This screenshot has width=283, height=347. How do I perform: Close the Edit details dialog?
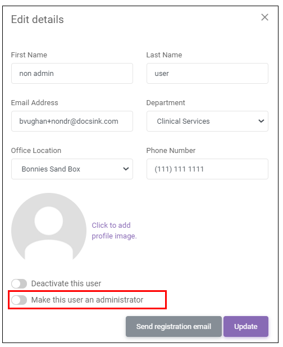click(264, 17)
